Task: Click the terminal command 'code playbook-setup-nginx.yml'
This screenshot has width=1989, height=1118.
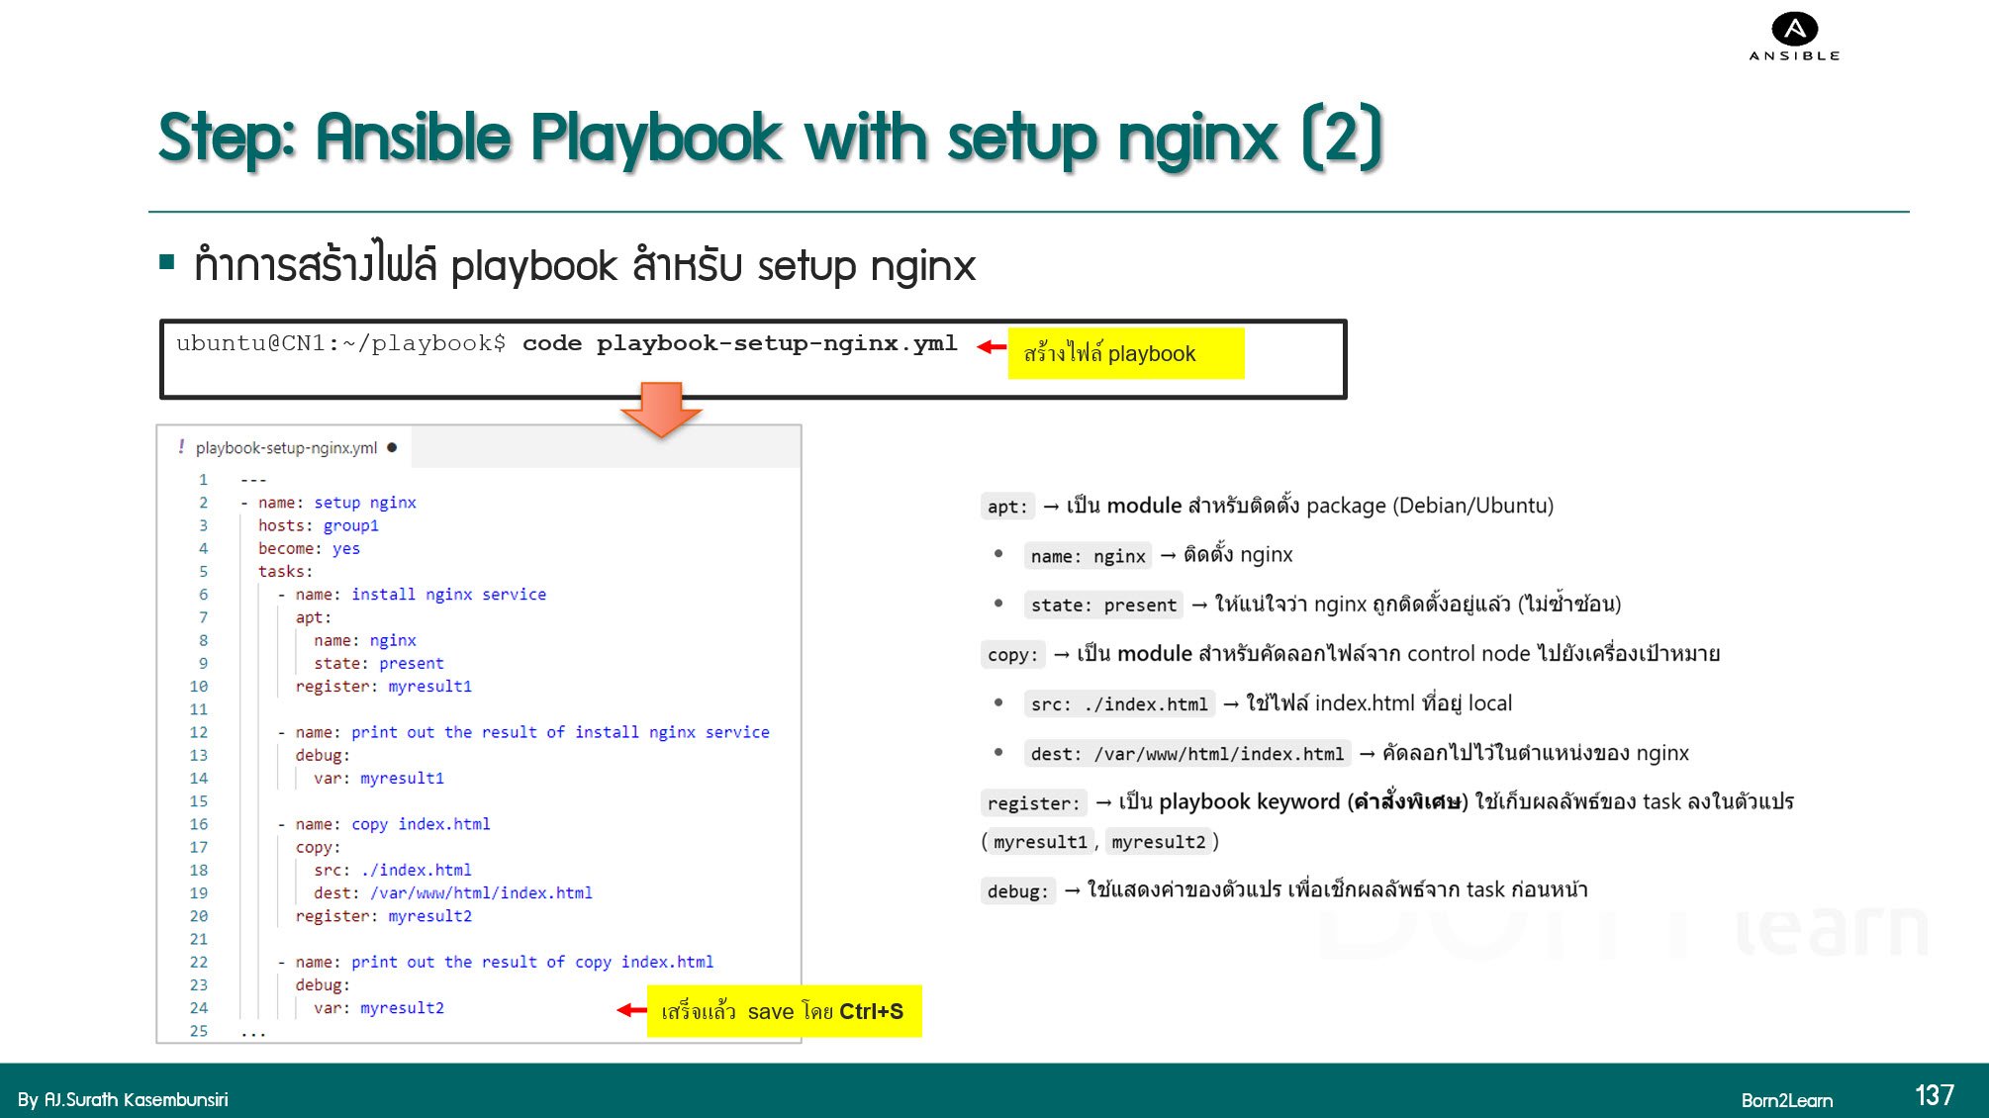Action: click(739, 343)
